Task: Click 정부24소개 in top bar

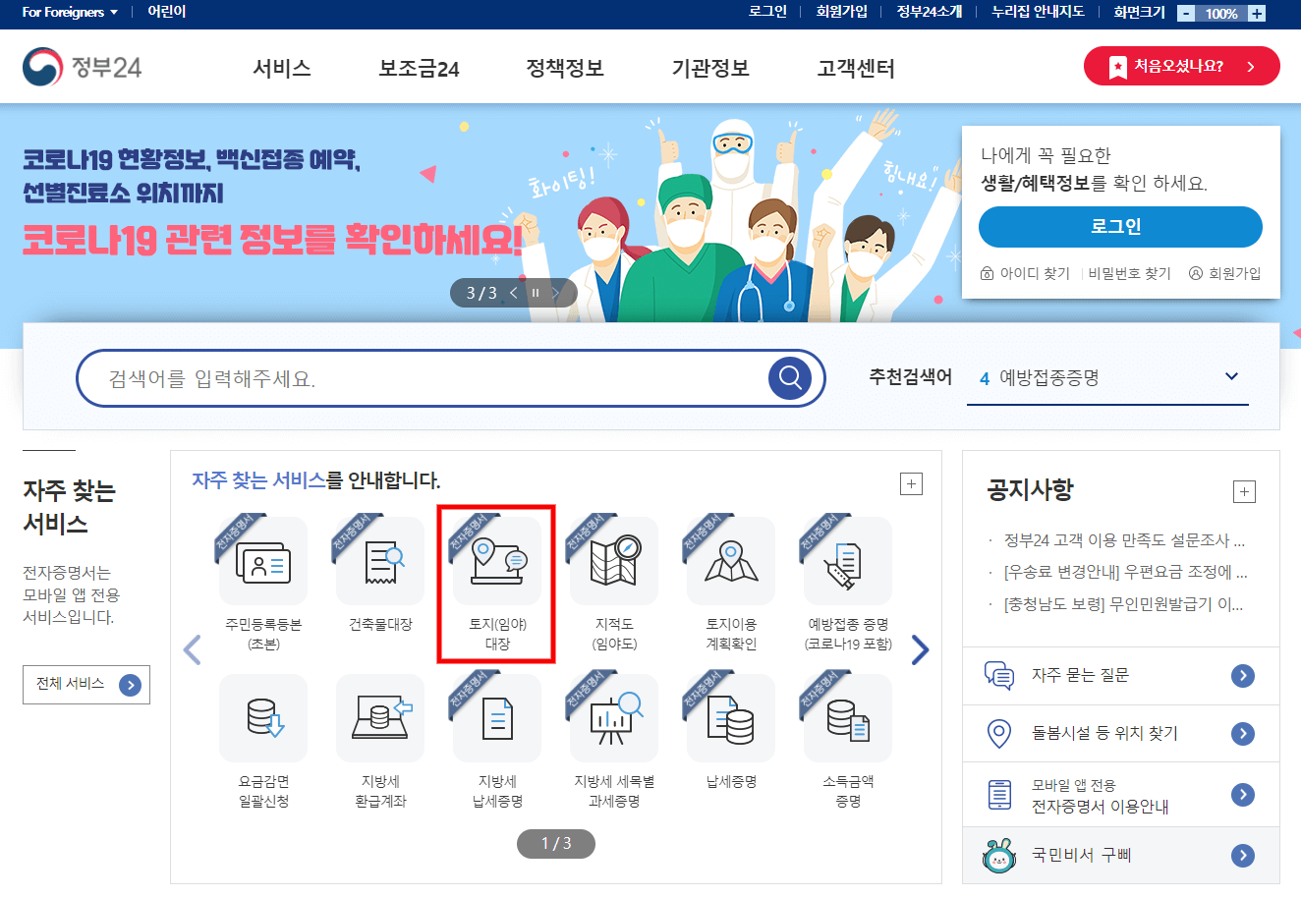Action: [x=930, y=12]
